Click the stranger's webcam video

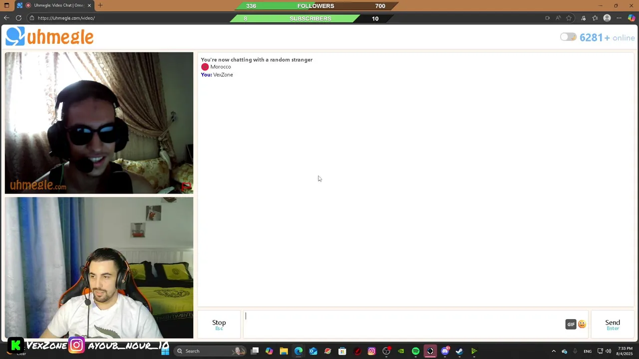coord(99,123)
